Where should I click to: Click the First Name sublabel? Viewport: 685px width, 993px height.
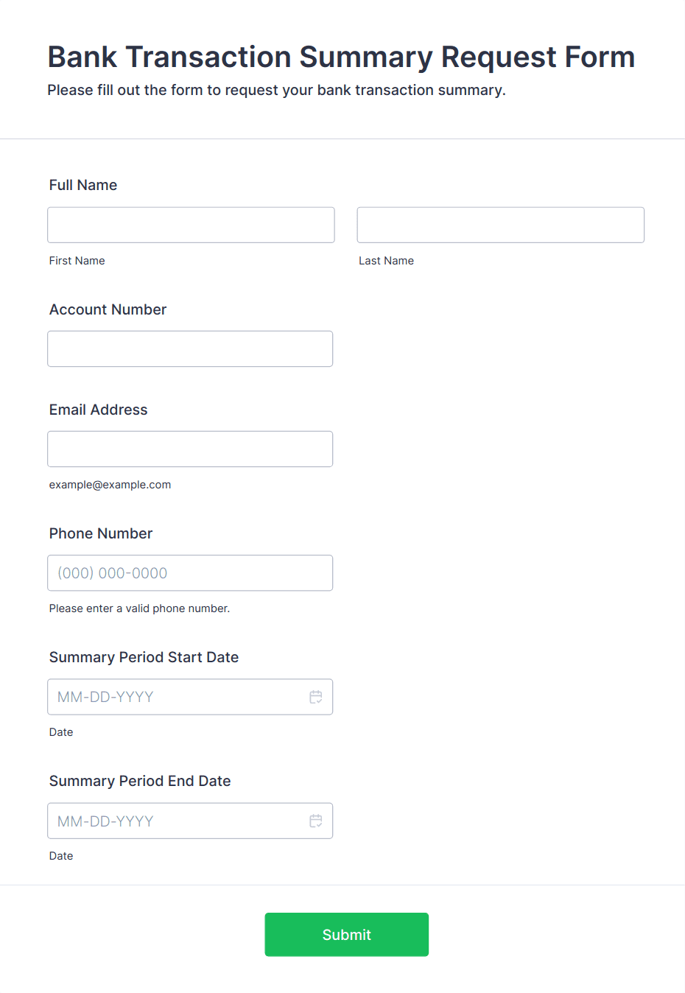[77, 261]
